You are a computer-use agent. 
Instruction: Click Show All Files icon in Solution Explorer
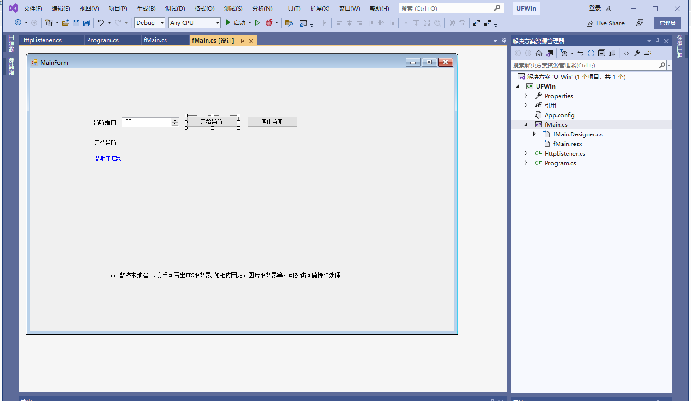coord(612,53)
